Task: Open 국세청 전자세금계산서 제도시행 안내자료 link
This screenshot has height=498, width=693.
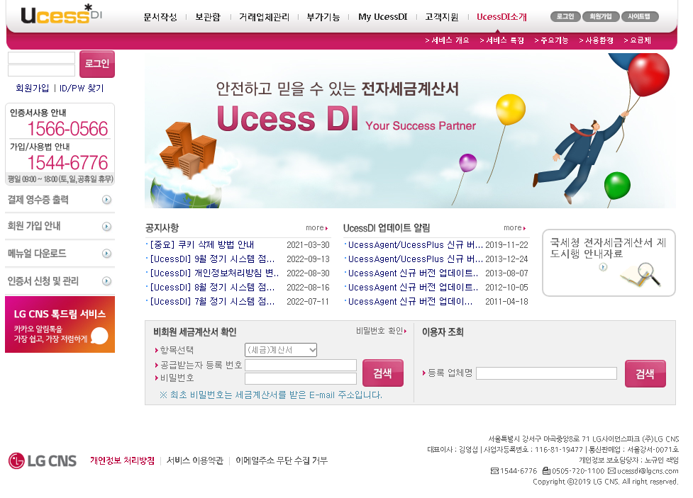Action: (x=608, y=248)
